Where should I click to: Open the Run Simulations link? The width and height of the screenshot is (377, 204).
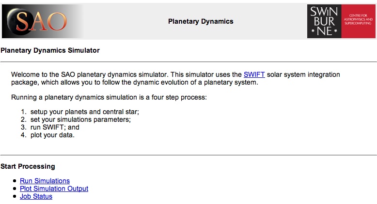pos(45,181)
